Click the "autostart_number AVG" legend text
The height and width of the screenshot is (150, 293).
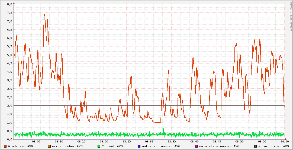tap(161, 146)
